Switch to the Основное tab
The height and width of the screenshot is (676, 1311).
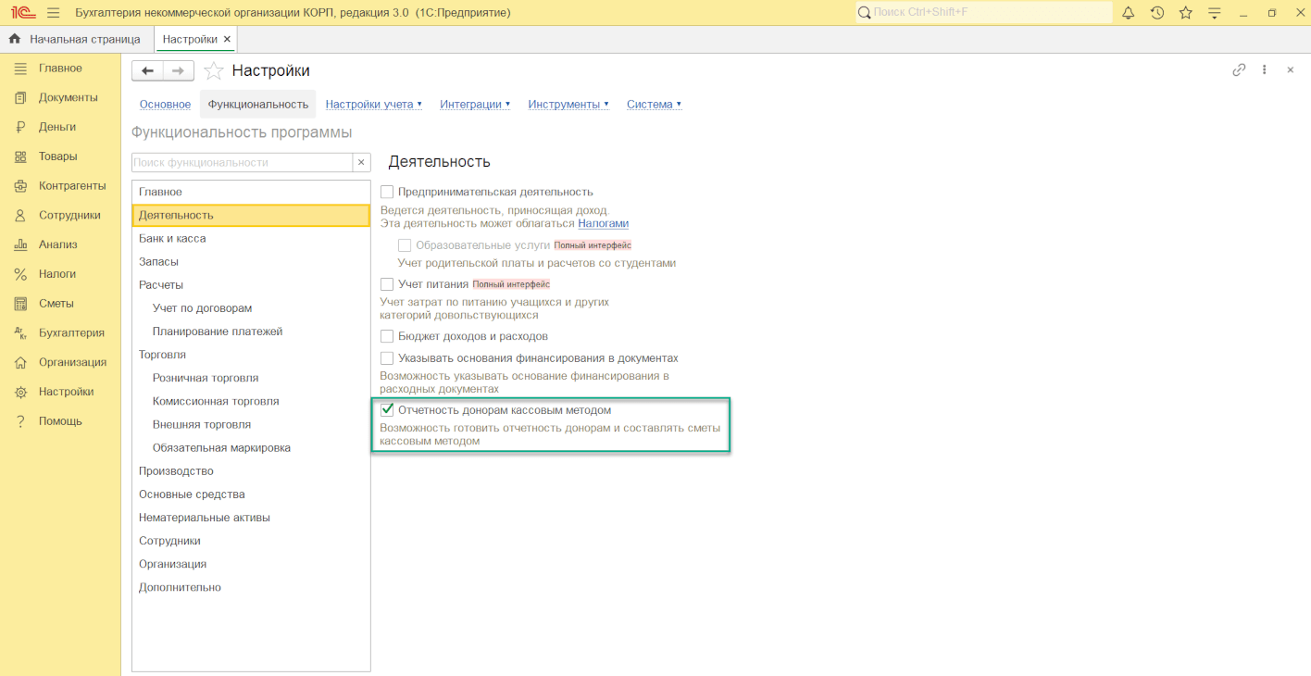point(165,105)
